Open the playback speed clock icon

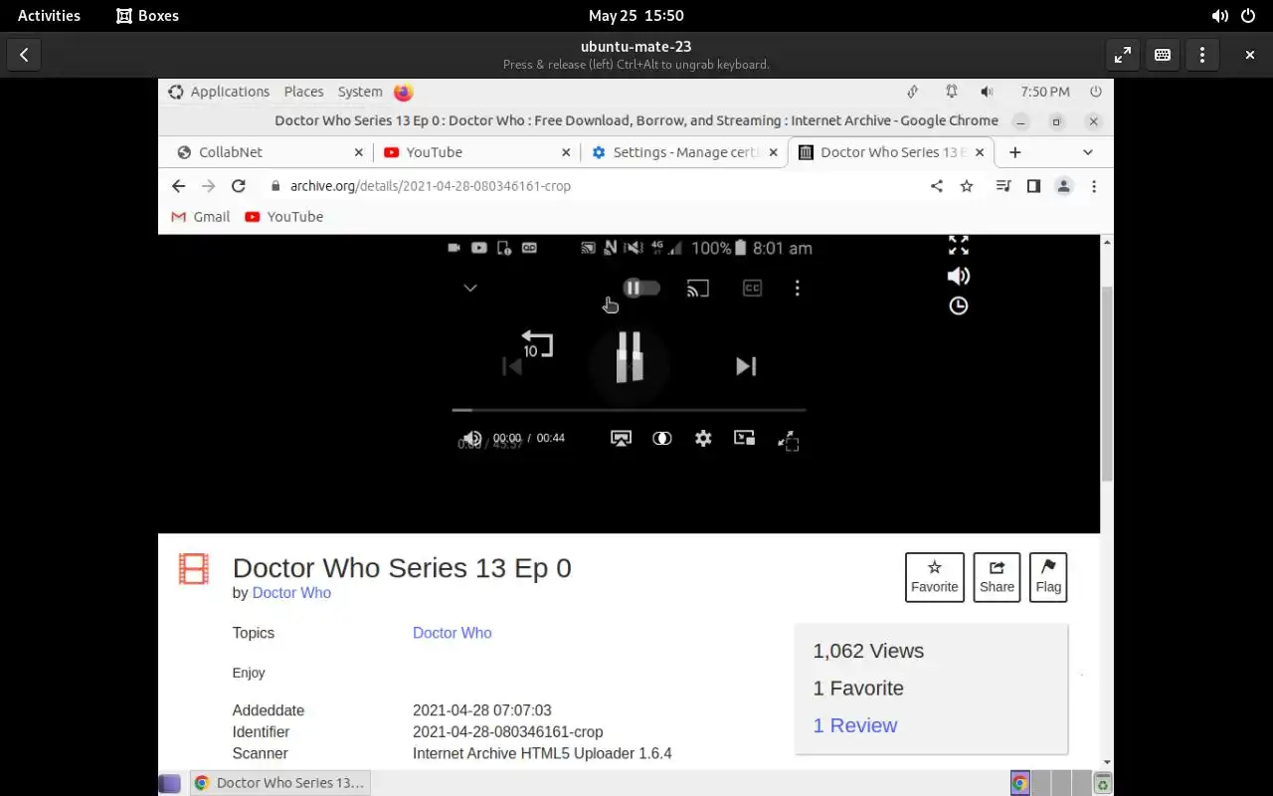959,305
